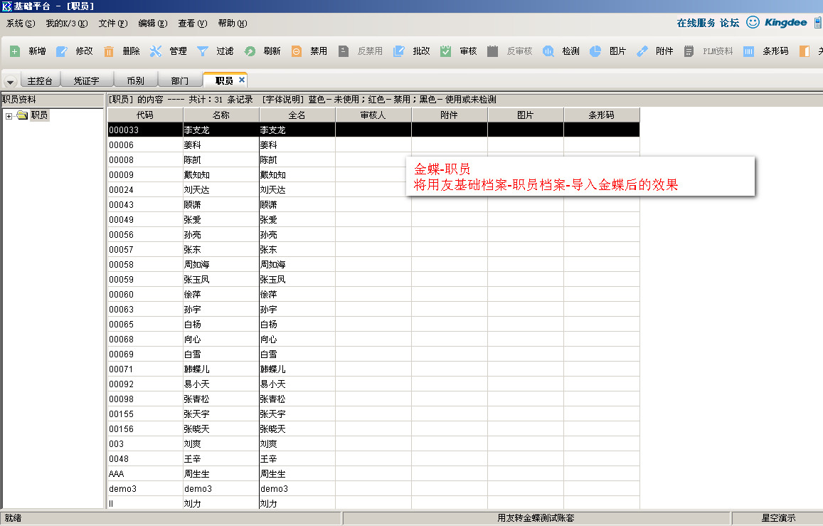Image resolution: width=823 pixels, height=526 pixels.
Task: Click the 禁用 (Disable) toolbar icon
Action: coord(297,51)
